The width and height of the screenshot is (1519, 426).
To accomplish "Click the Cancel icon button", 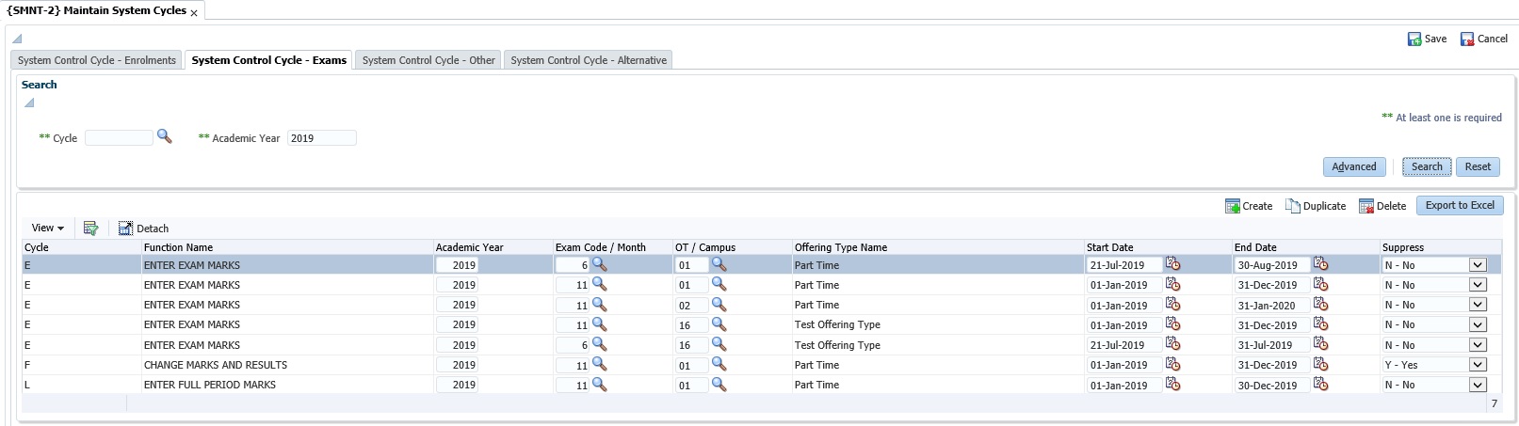I will 1467,39.
